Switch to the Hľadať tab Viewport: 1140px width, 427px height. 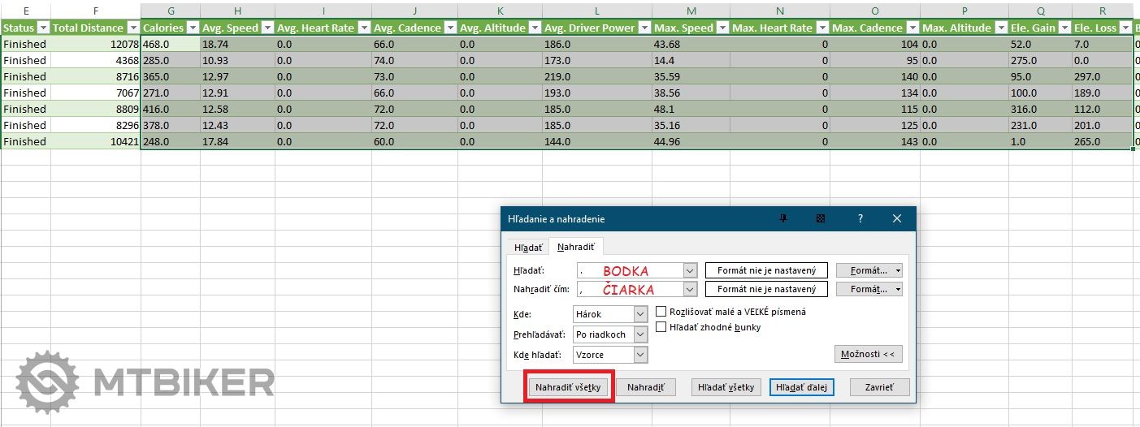(x=528, y=247)
